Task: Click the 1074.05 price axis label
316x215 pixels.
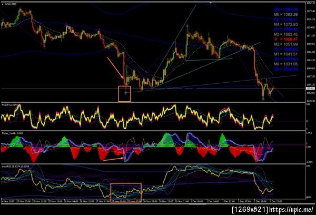Action: point(310,27)
